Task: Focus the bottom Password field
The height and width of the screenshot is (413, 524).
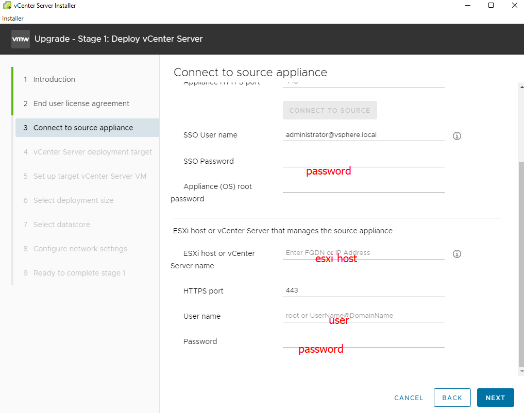Action: click(364, 341)
